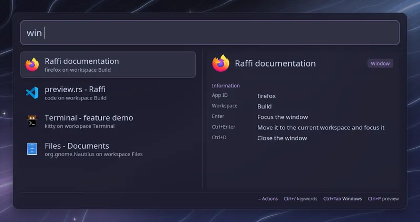
Task: Click the "firefox" App ID value
Action: point(267,96)
